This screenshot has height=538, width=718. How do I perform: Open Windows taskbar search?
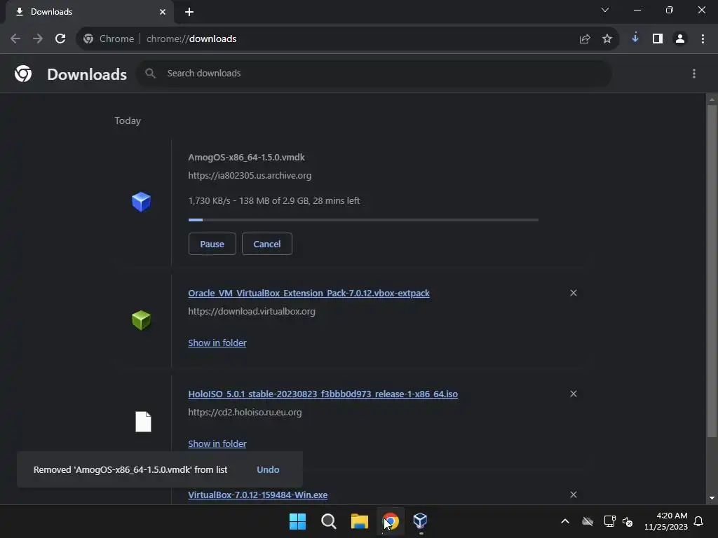pyautogui.click(x=328, y=521)
